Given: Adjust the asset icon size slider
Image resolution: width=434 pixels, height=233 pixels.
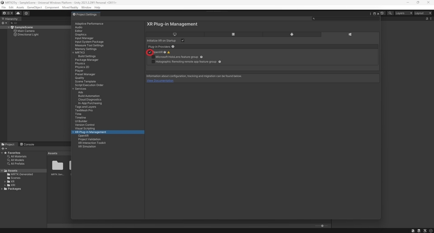Looking at the screenshot, I should click(322, 226).
